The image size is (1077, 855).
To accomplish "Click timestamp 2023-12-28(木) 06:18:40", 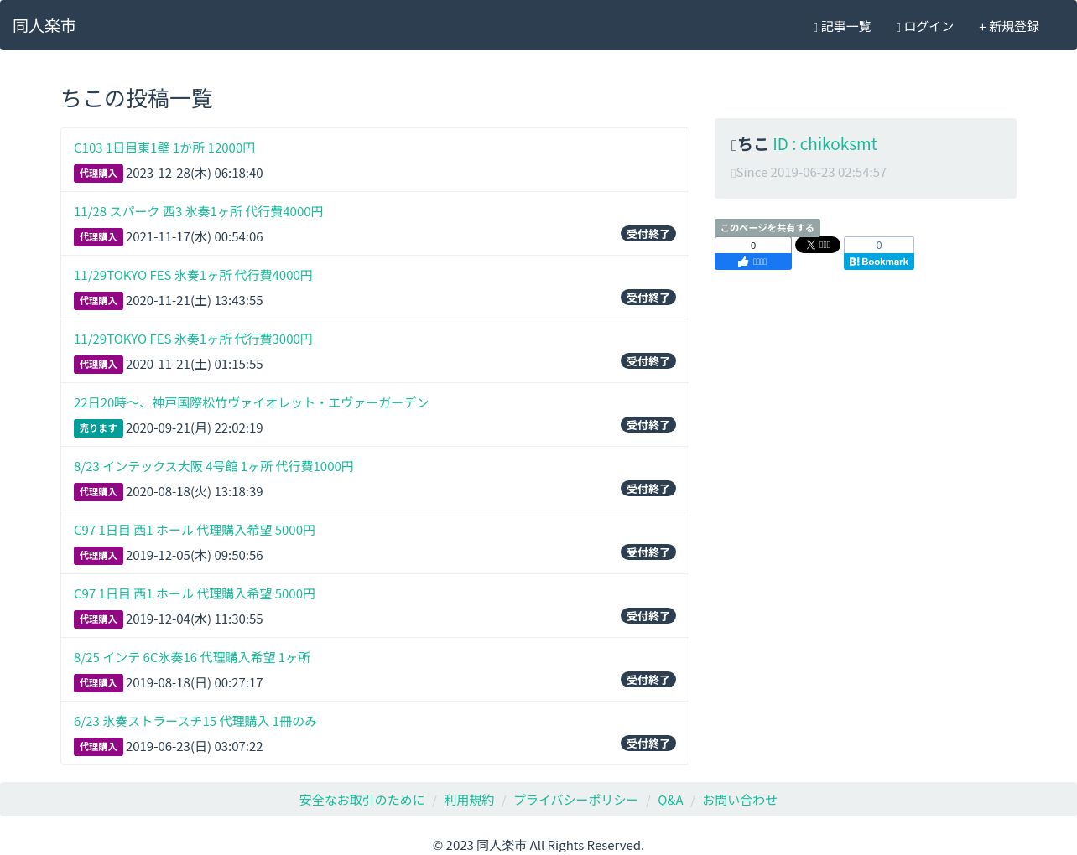I will (x=195, y=174).
